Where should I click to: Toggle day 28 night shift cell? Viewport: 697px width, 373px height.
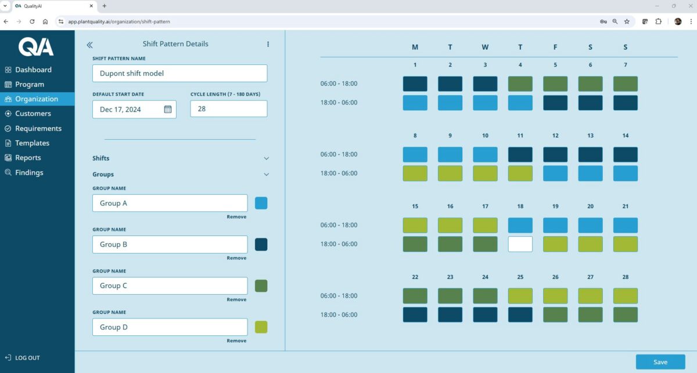click(x=625, y=315)
